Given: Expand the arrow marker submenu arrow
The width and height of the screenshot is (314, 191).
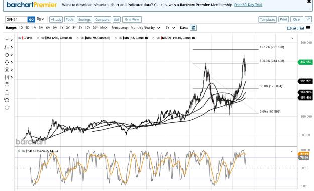Looking at the screenshot, I should point(12,62).
